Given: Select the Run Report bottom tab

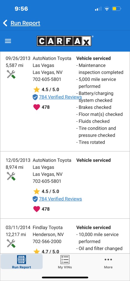Looking at the screenshot, I should point(21,262).
